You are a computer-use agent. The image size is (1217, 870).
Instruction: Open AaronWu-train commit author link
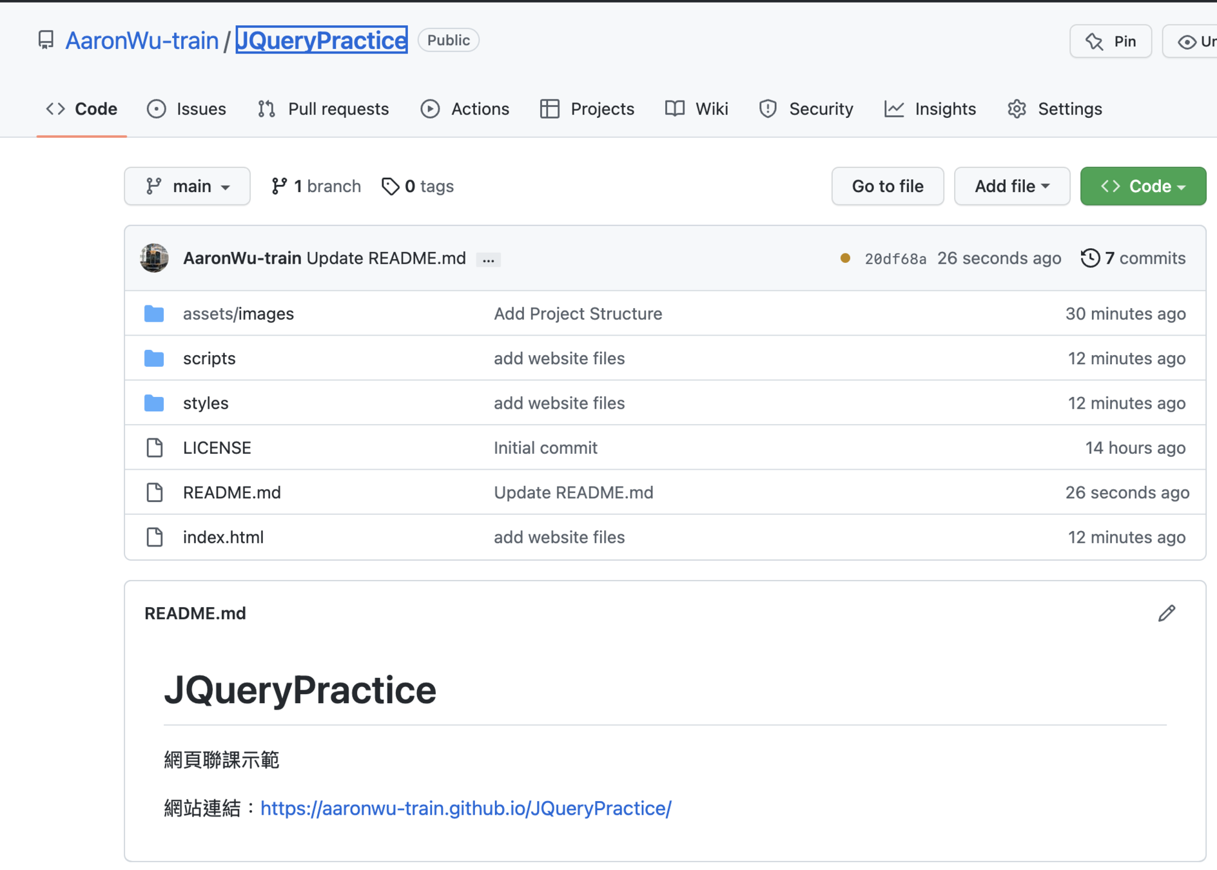point(242,258)
